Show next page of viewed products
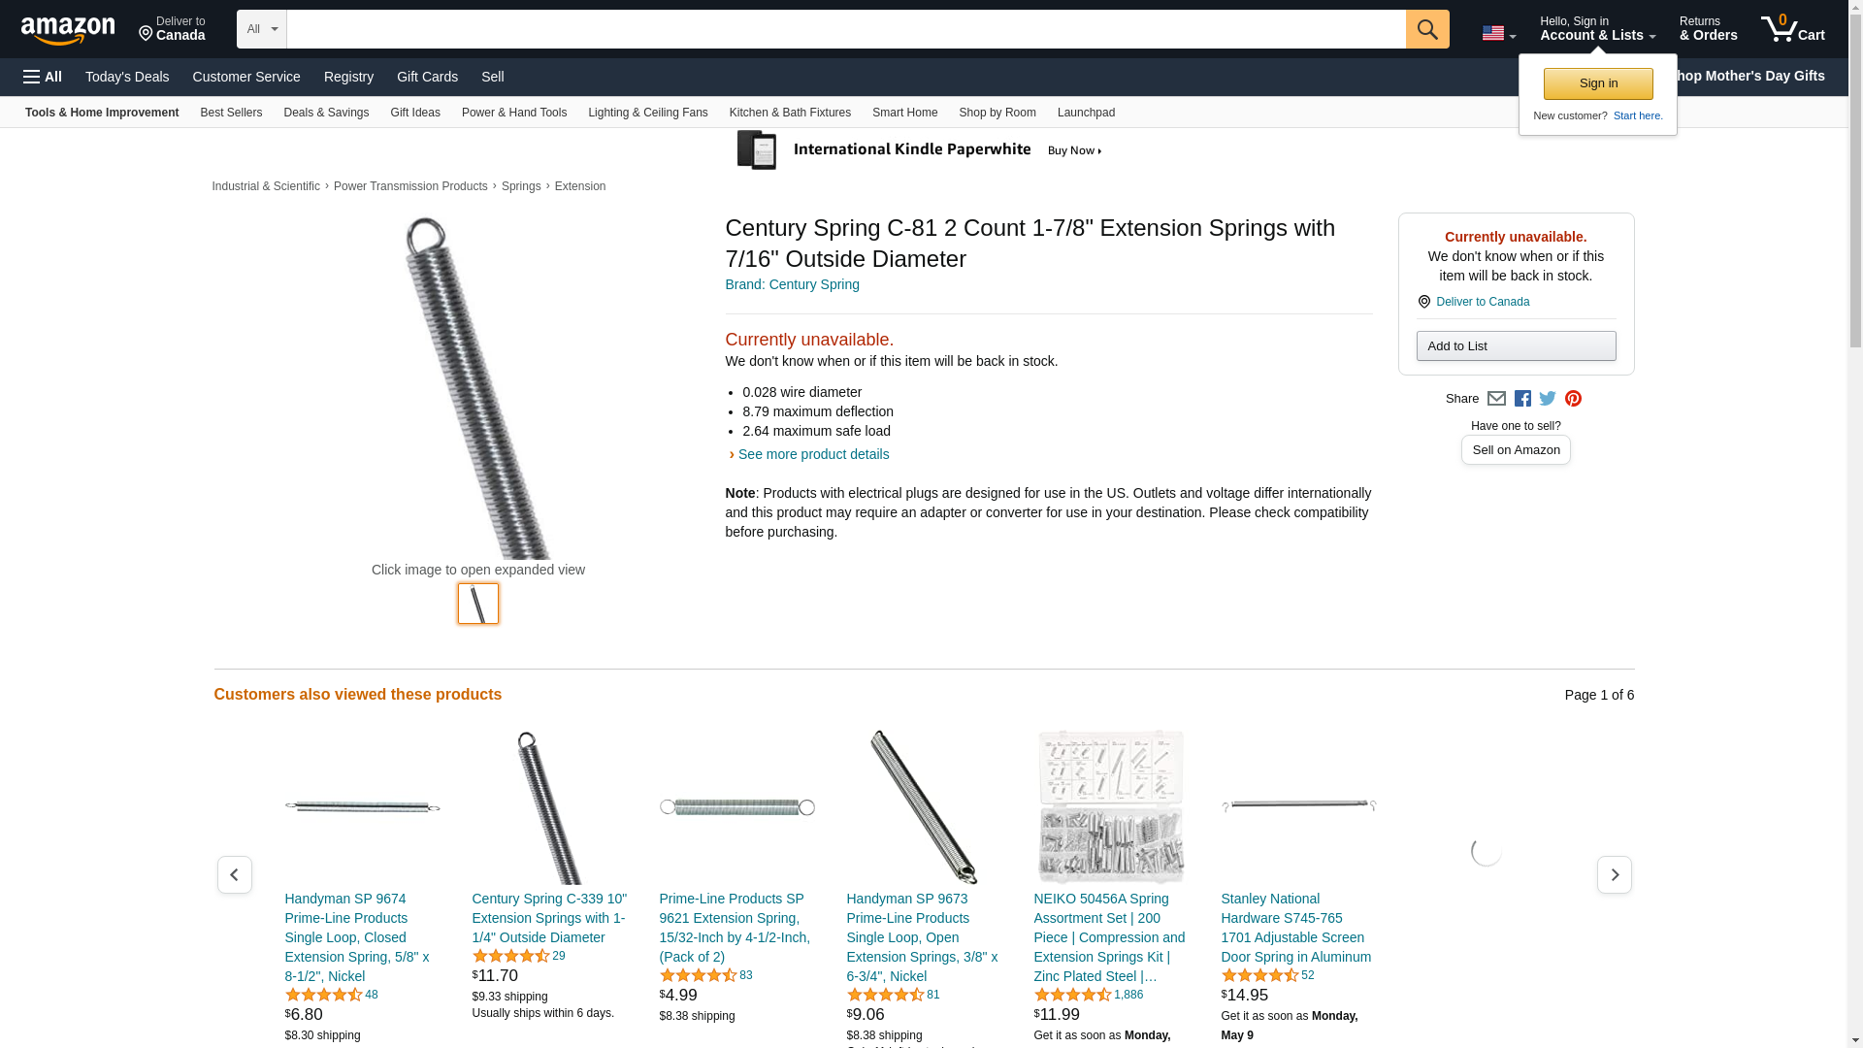The width and height of the screenshot is (1863, 1048). (x=1614, y=875)
